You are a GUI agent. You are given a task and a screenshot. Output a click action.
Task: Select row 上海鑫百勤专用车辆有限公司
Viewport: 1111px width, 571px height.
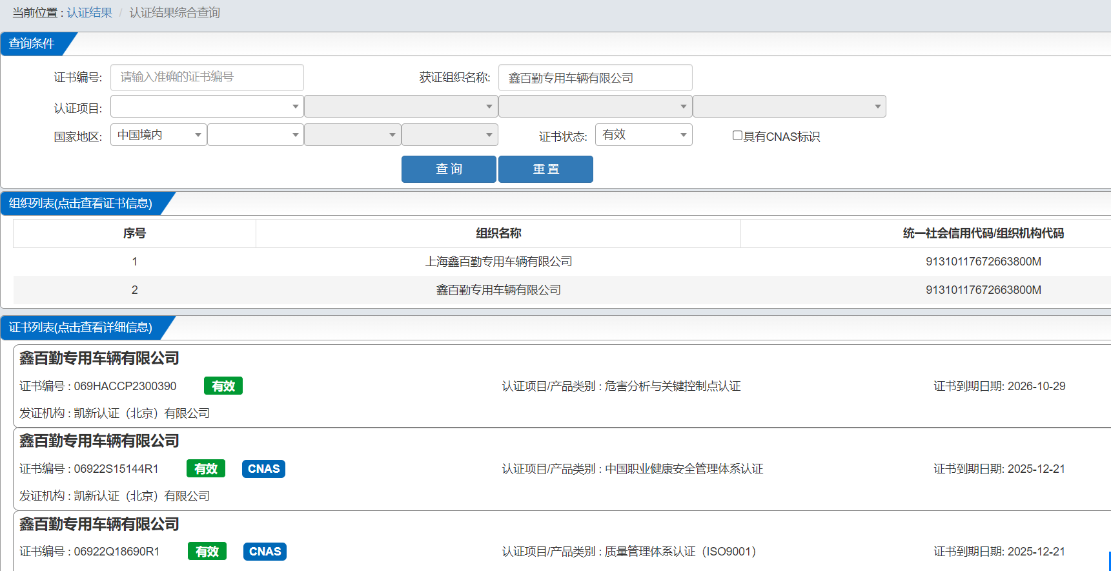coord(498,262)
